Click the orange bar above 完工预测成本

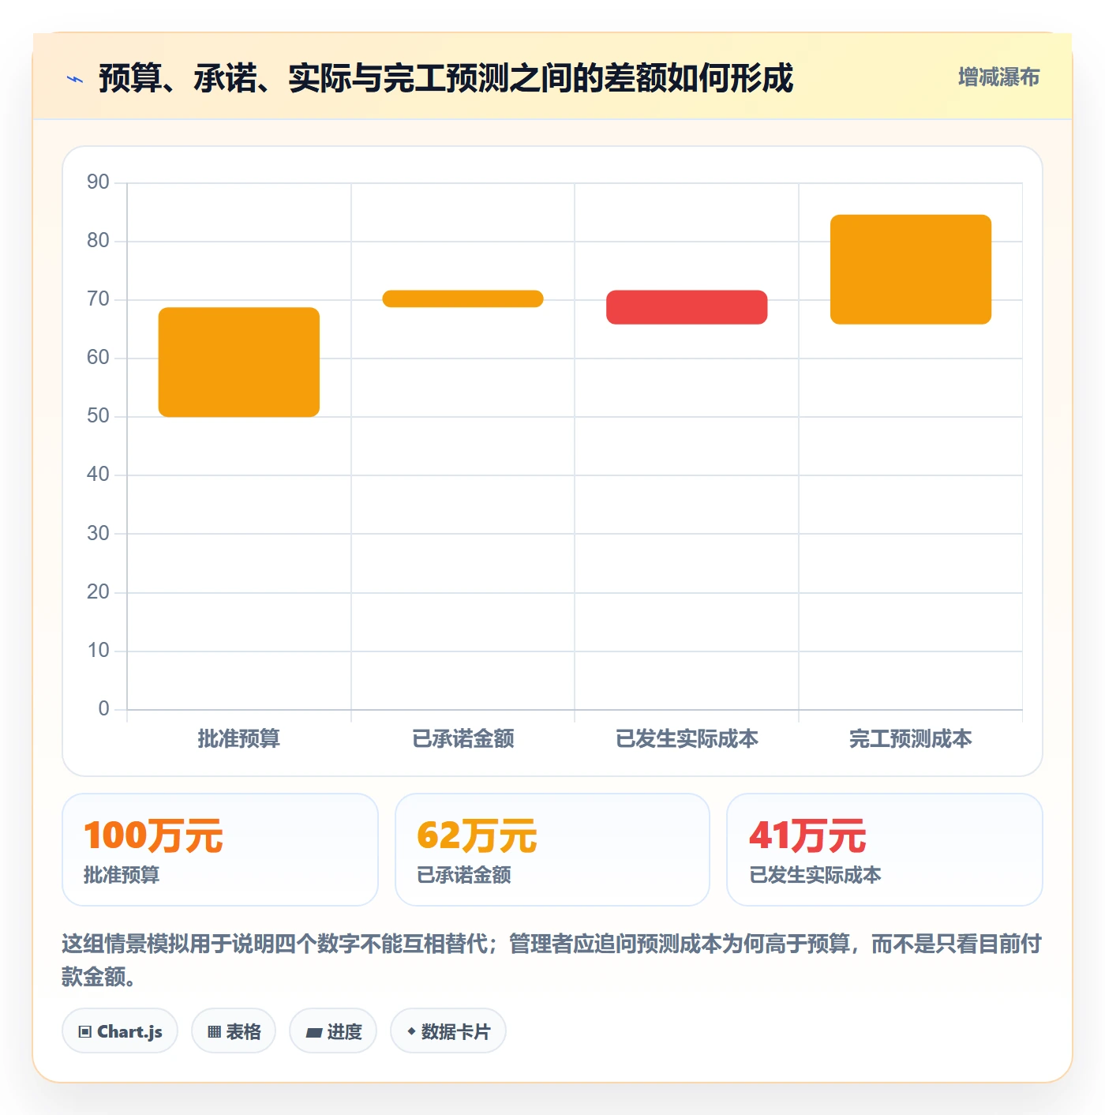(x=911, y=269)
